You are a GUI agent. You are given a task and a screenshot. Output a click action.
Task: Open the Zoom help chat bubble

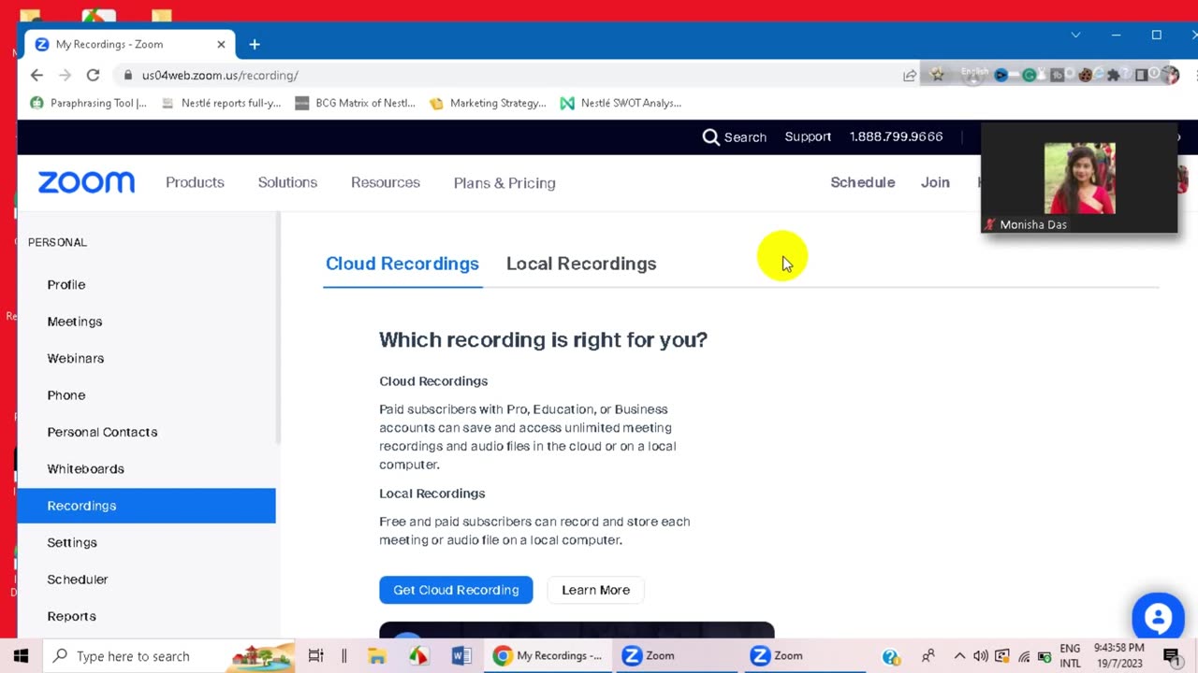1158,618
